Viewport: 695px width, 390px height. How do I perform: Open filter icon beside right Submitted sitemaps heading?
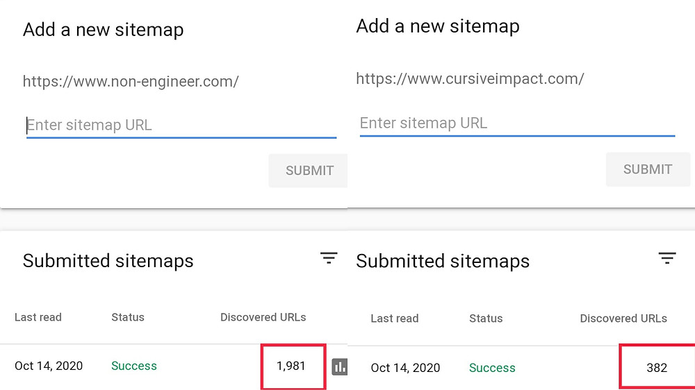click(667, 259)
